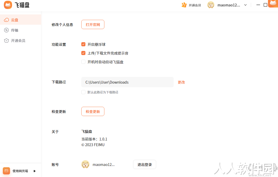This screenshot has height=177, width=278.
Task: Disable the 开启悬浮球 checkbox
Action: point(83,44)
